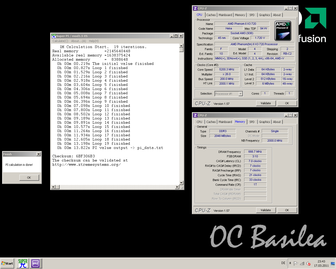Switch to Graphics tab in lower CPU-Z

pyautogui.click(x=264, y=122)
